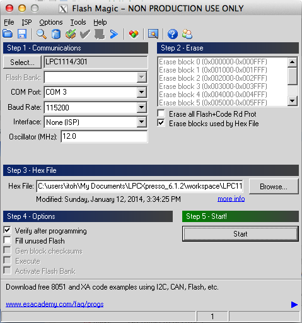Expand the Flash Bank dropdown
The height and width of the screenshot is (323, 302).
142,77
